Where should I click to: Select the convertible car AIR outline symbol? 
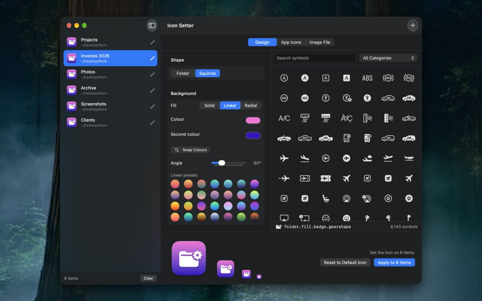tap(409, 118)
